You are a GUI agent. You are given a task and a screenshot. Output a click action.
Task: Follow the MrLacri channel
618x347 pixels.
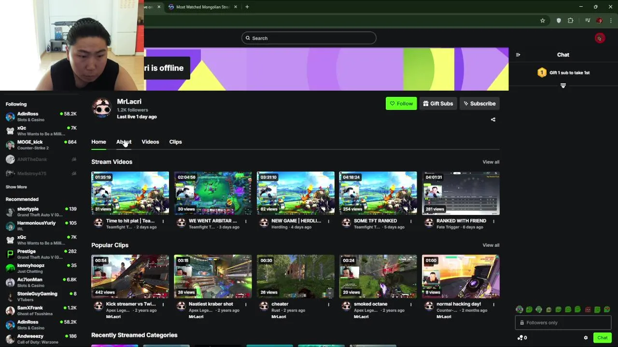point(401,104)
